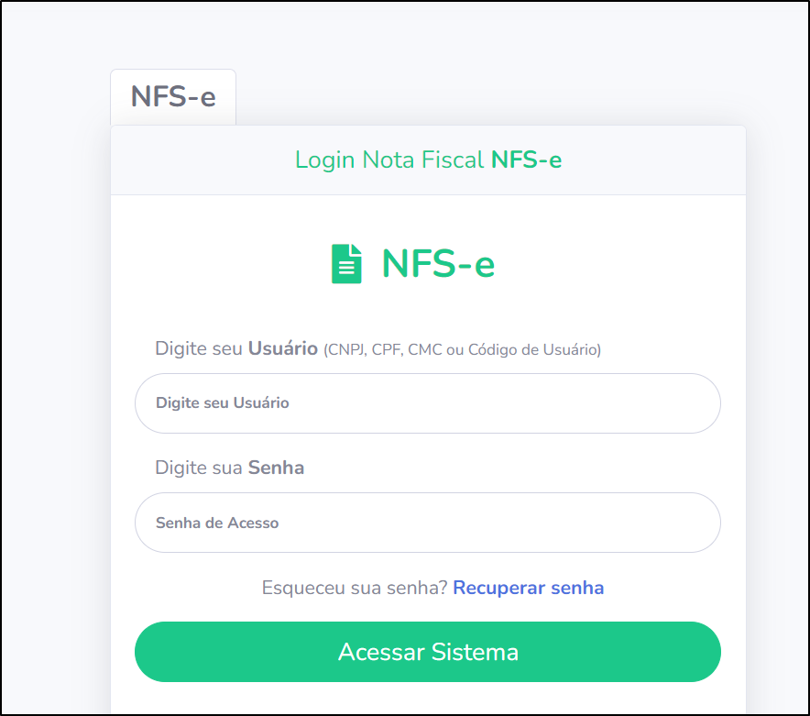Click the Digite seu Usuário placeholder text
This screenshot has width=810, height=716.
point(223,403)
